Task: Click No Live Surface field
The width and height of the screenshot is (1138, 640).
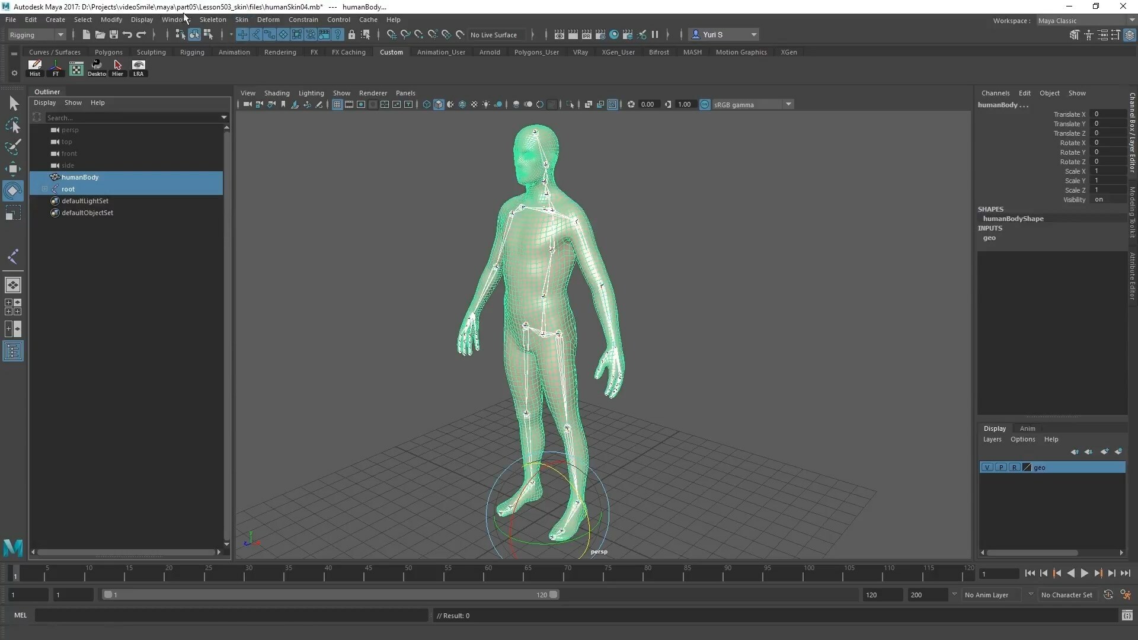Action: point(496,35)
